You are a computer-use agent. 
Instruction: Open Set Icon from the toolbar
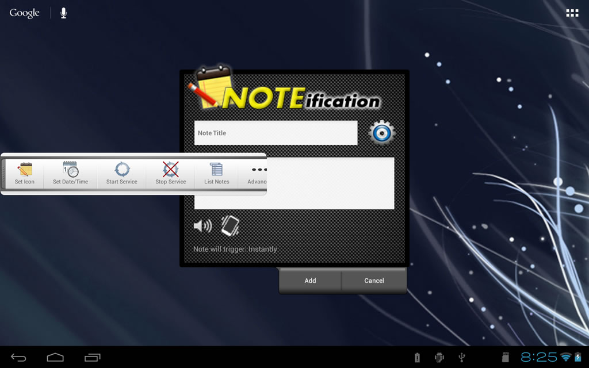tap(24, 174)
